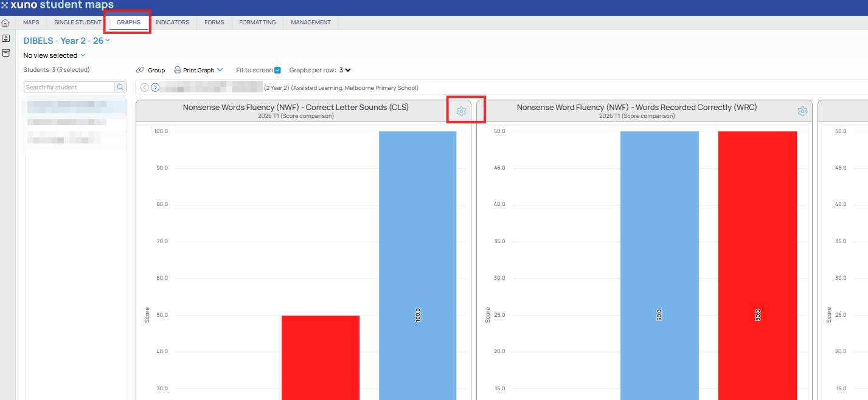Open the student profile icon in the sidebar
Viewport: 868px width, 400px height.
click(5, 38)
